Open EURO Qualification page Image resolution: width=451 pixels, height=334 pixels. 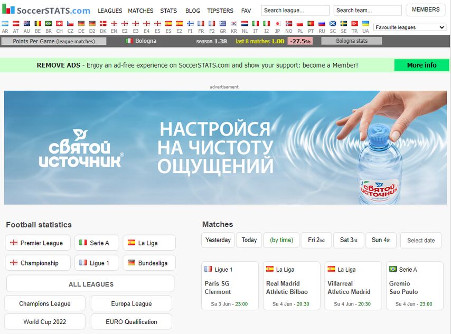tap(131, 322)
